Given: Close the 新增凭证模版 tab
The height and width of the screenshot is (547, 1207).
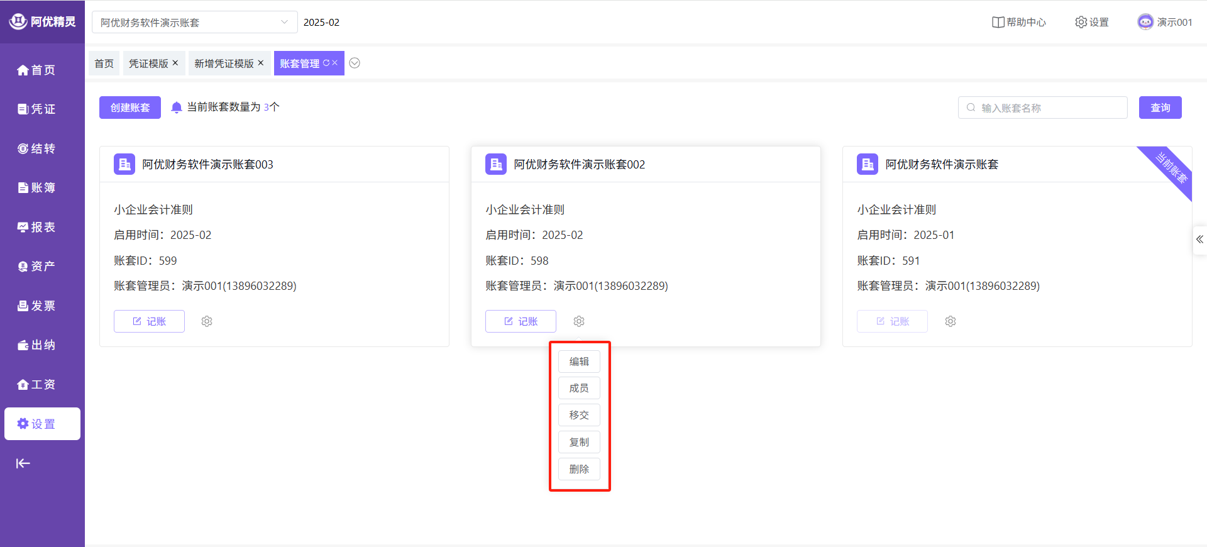Looking at the screenshot, I should [x=261, y=63].
